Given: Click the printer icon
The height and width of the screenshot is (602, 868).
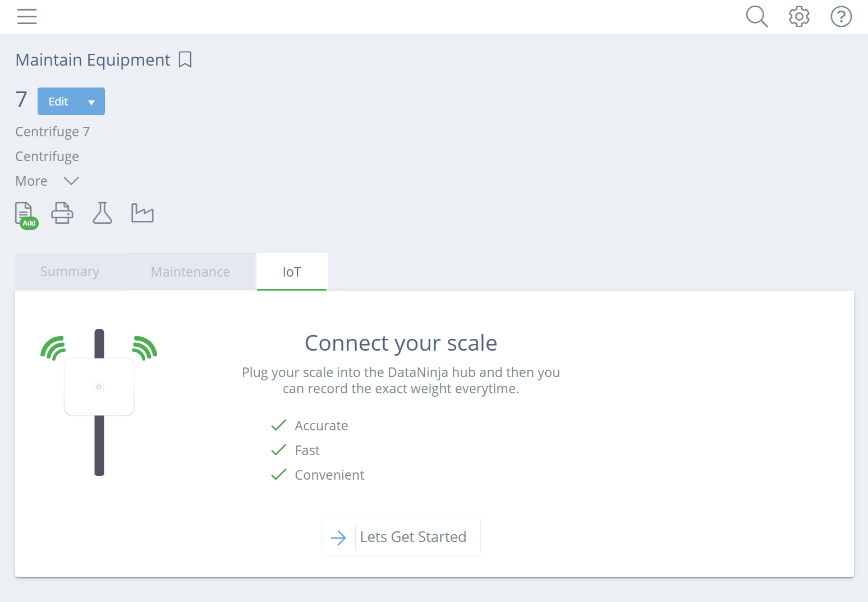Looking at the screenshot, I should [x=62, y=213].
